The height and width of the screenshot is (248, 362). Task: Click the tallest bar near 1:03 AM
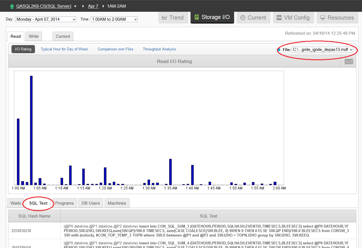(31, 130)
